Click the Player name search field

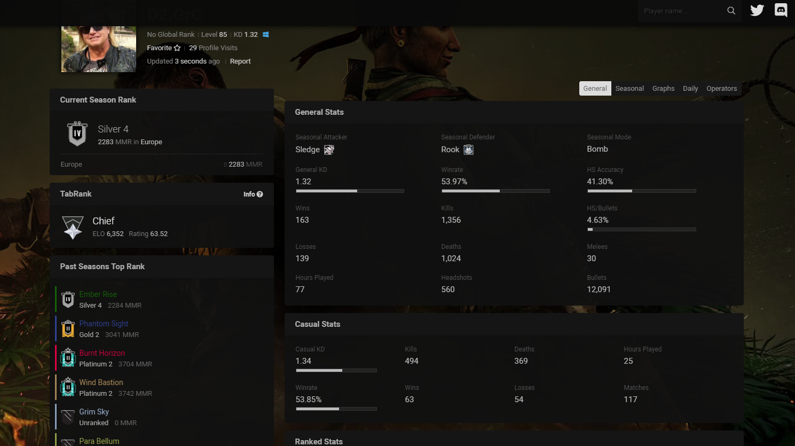tap(681, 11)
